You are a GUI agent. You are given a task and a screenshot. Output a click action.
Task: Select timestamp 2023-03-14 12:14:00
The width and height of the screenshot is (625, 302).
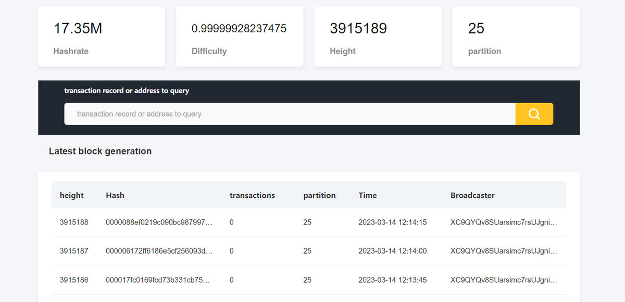(x=392, y=250)
